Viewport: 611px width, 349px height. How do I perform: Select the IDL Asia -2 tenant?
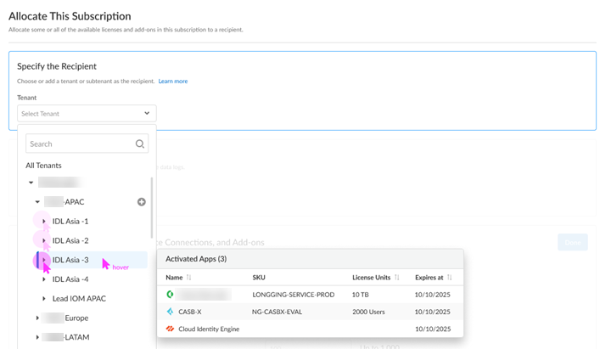coord(70,241)
